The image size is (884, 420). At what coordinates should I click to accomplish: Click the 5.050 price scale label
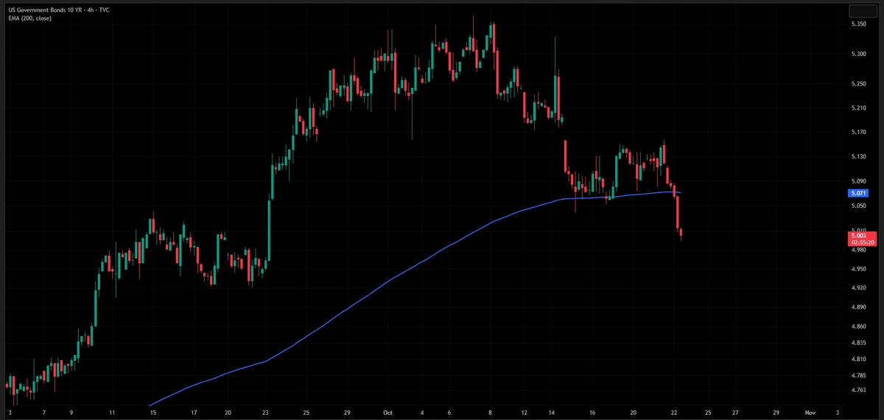858,206
